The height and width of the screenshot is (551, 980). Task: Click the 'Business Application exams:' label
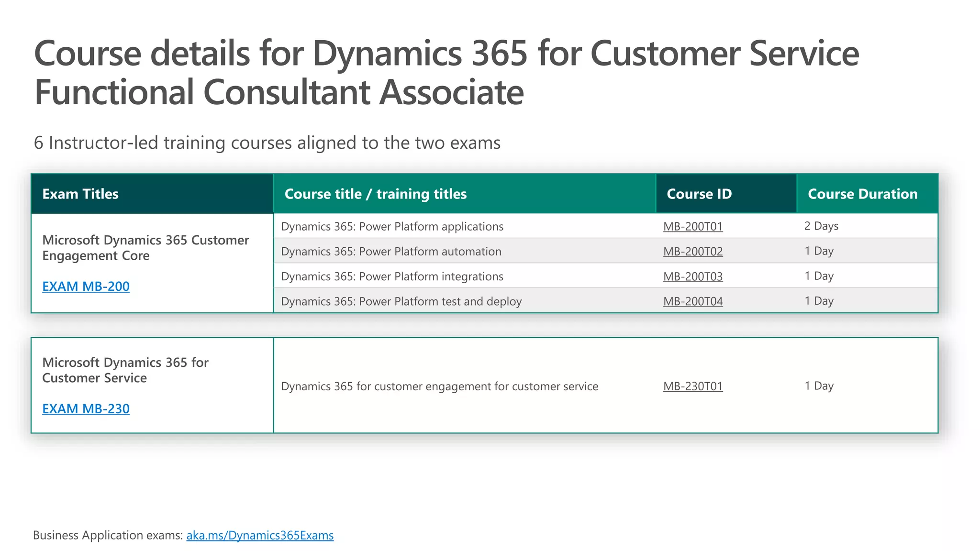[x=108, y=535]
